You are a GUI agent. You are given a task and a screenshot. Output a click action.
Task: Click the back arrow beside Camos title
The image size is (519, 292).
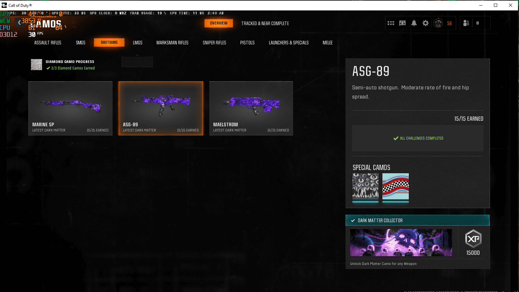pos(20,22)
